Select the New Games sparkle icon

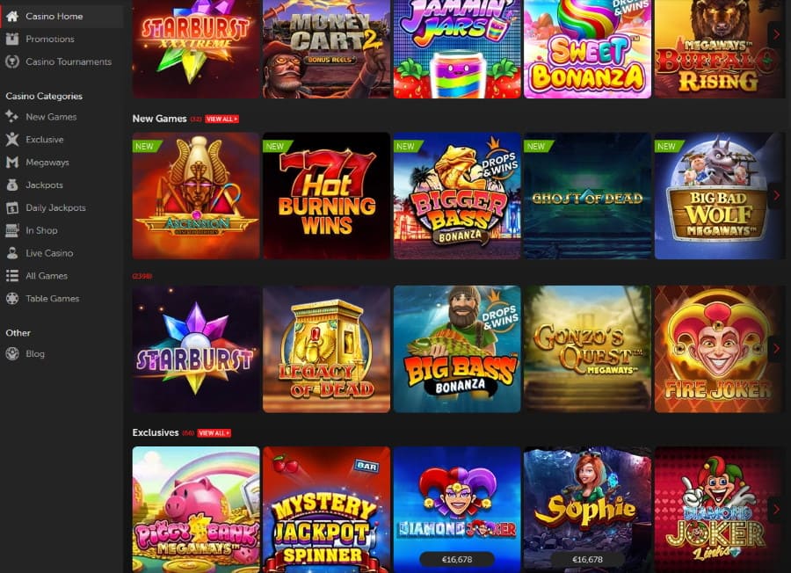[x=12, y=117]
